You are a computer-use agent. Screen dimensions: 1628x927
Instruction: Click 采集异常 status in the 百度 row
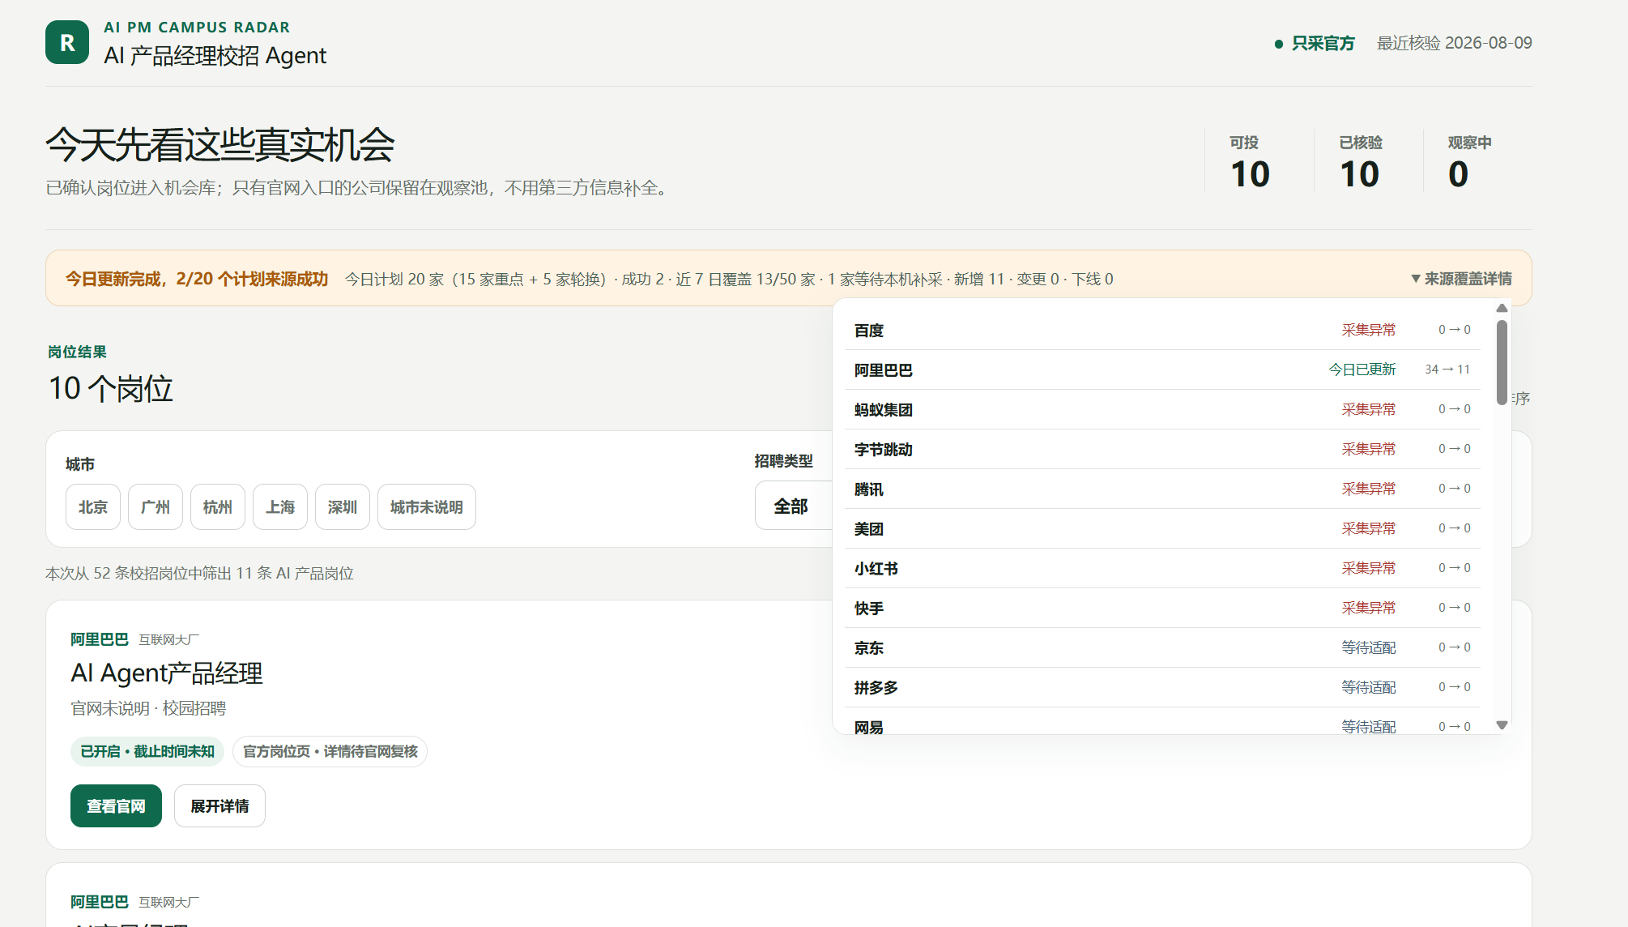pyautogui.click(x=1369, y=330)
